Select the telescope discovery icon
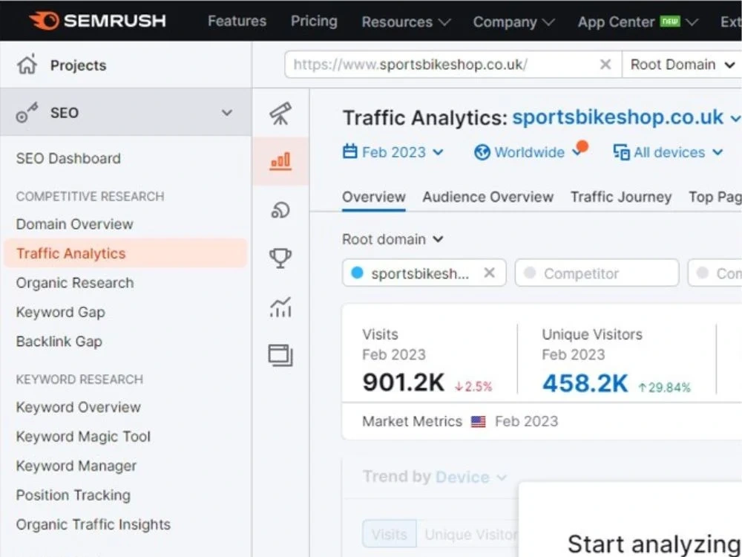This screenshot has height=557, width=742. coord(280,114)
